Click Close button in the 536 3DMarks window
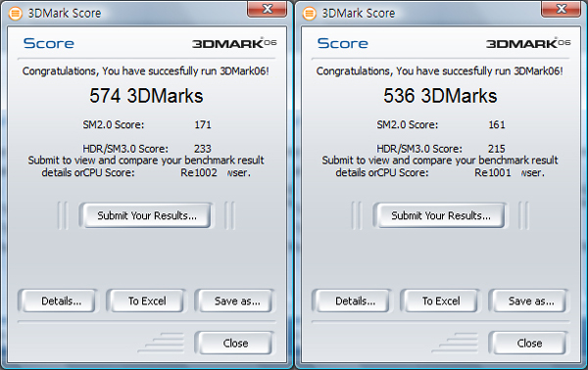 point(529,343)
